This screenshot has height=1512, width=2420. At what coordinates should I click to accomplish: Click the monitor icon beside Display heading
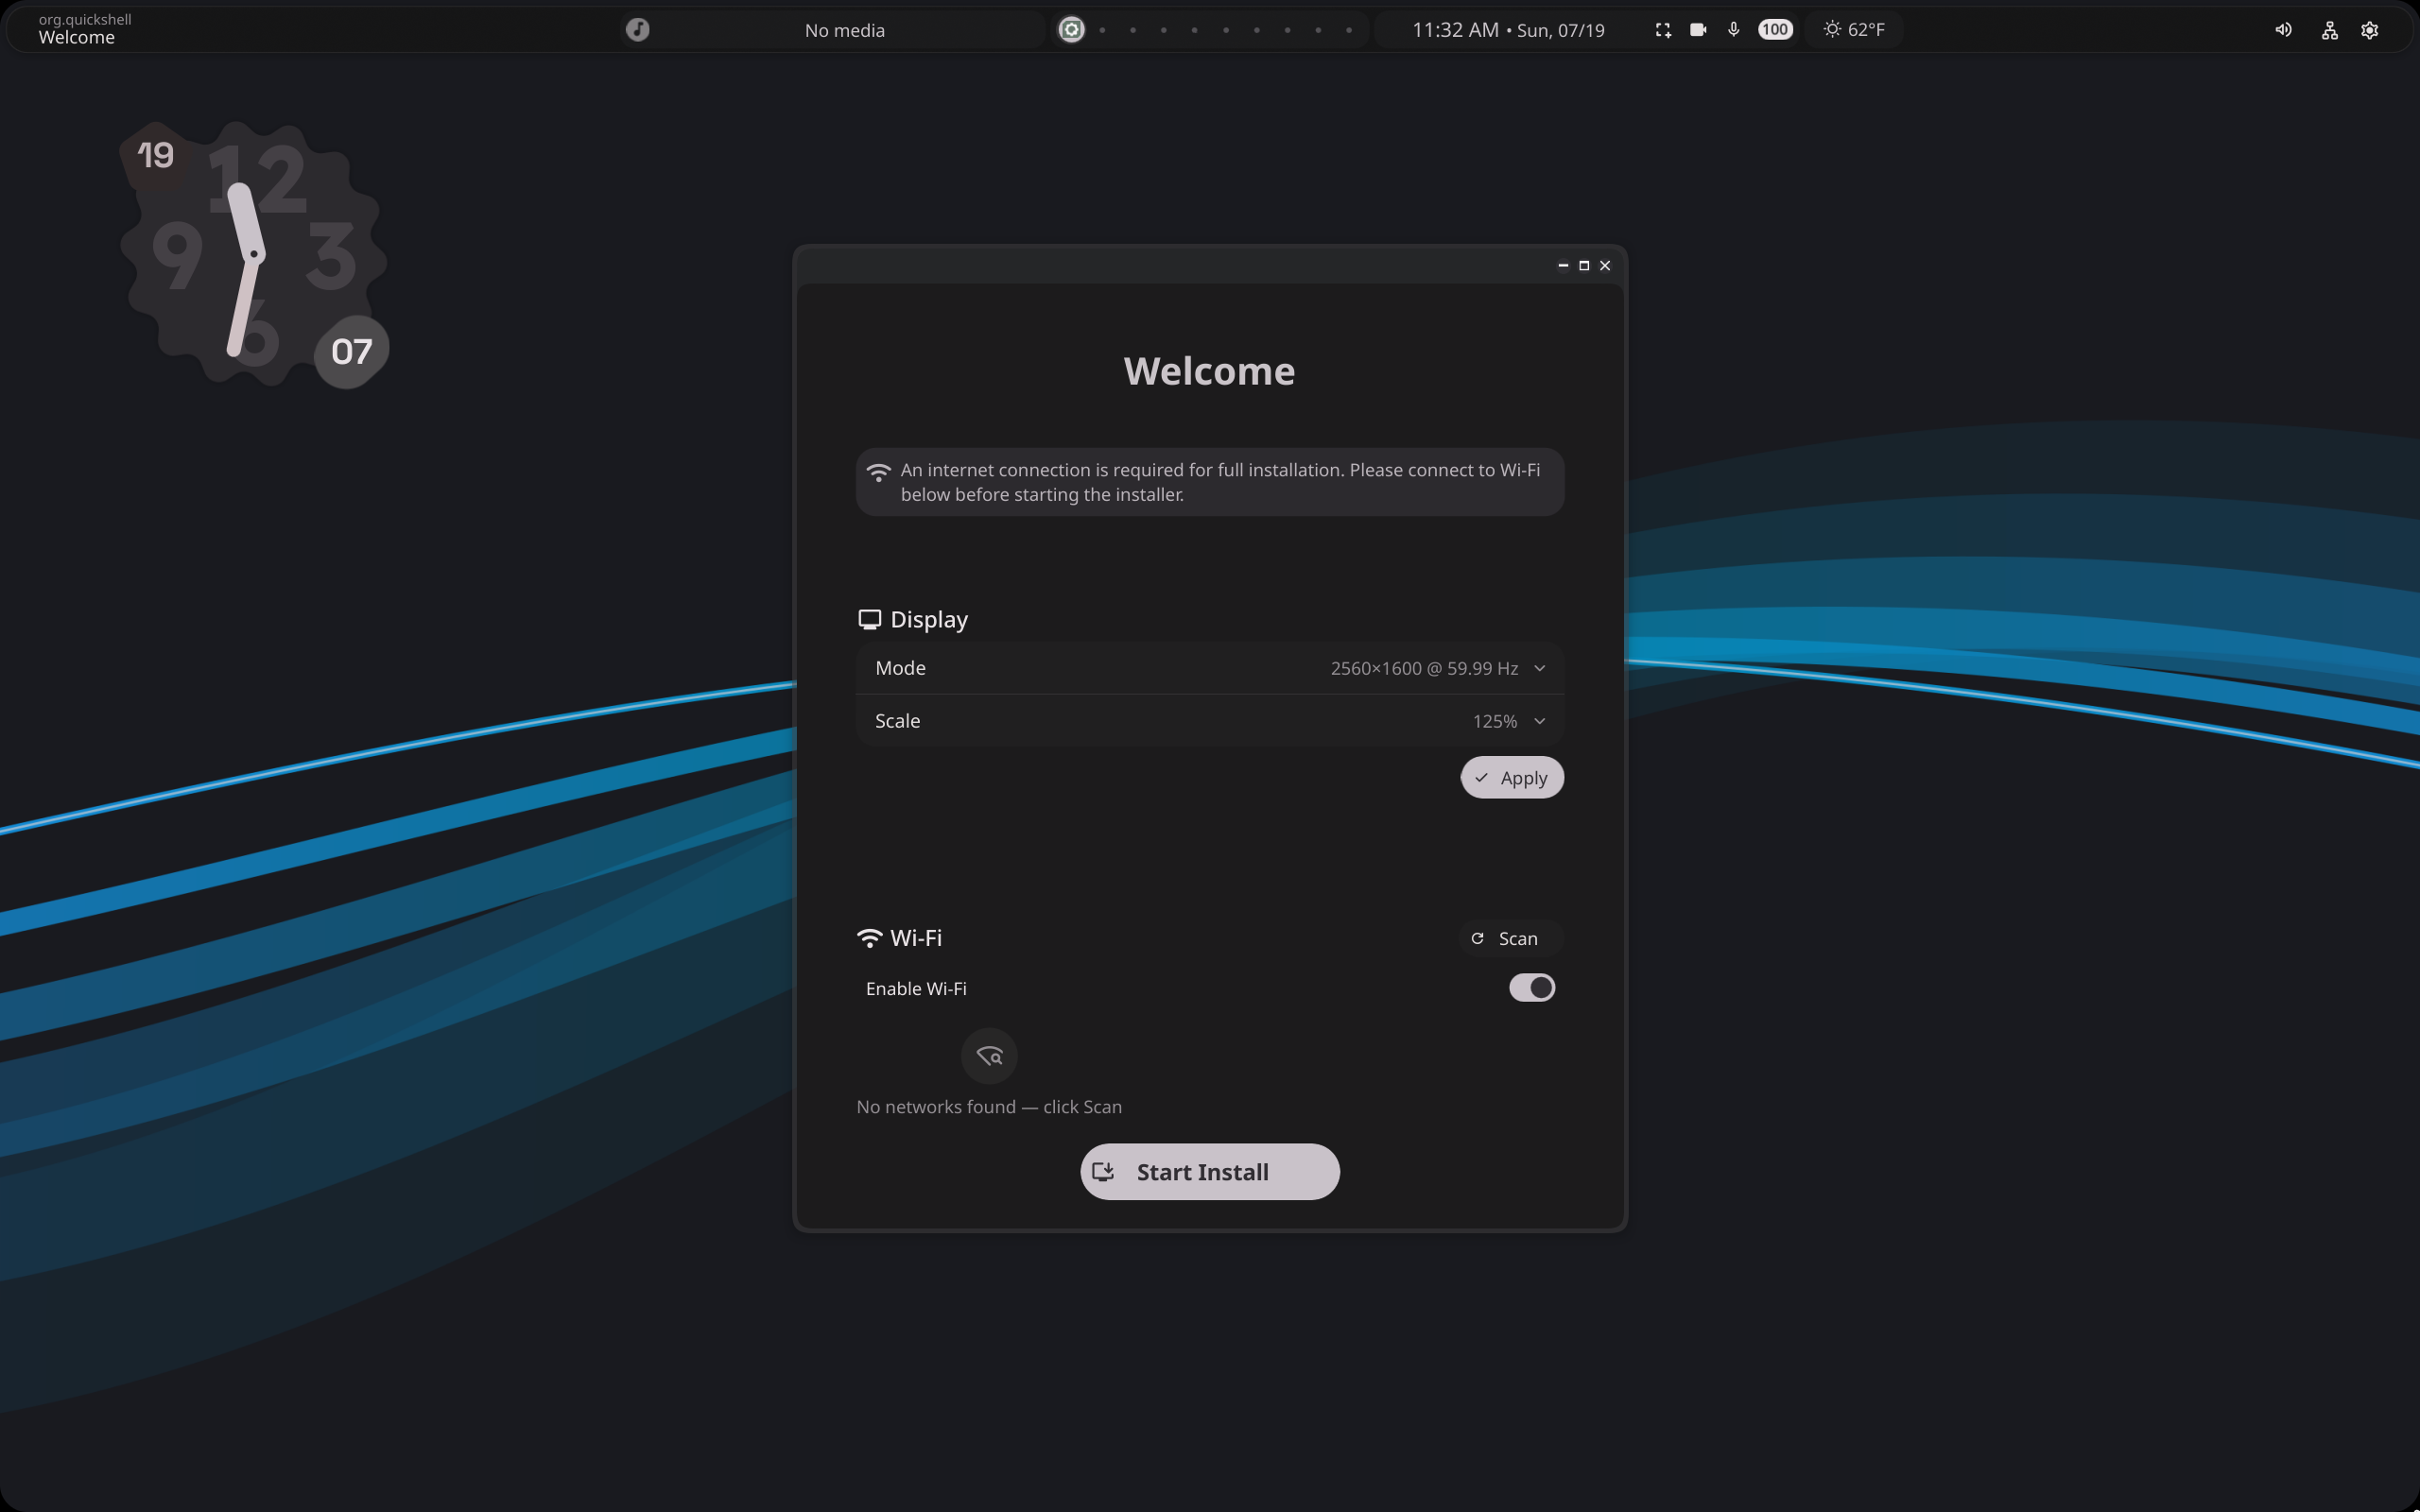[869, 620]
